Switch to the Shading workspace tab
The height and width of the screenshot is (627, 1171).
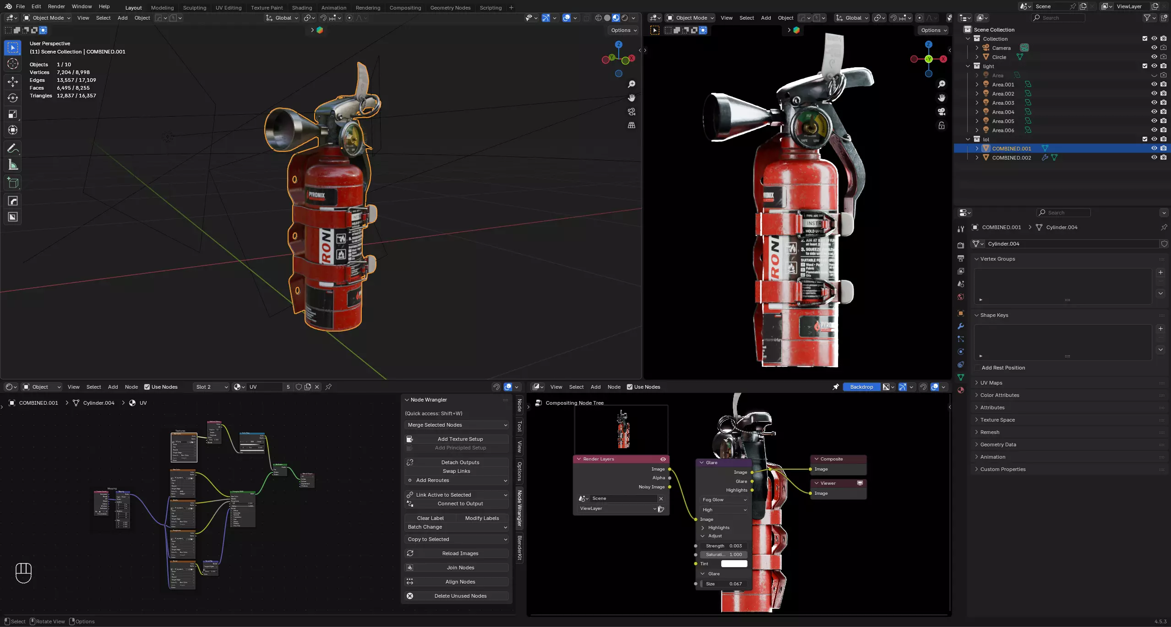(302, 8)
